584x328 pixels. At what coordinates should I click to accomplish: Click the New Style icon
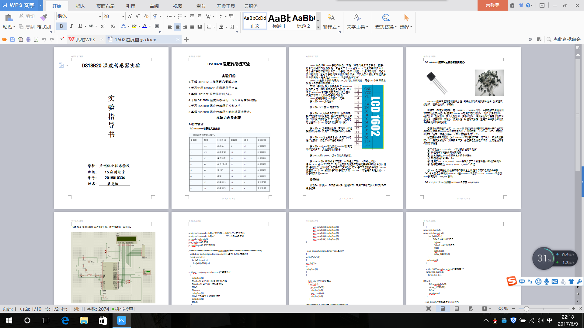[x=331, y=18]
